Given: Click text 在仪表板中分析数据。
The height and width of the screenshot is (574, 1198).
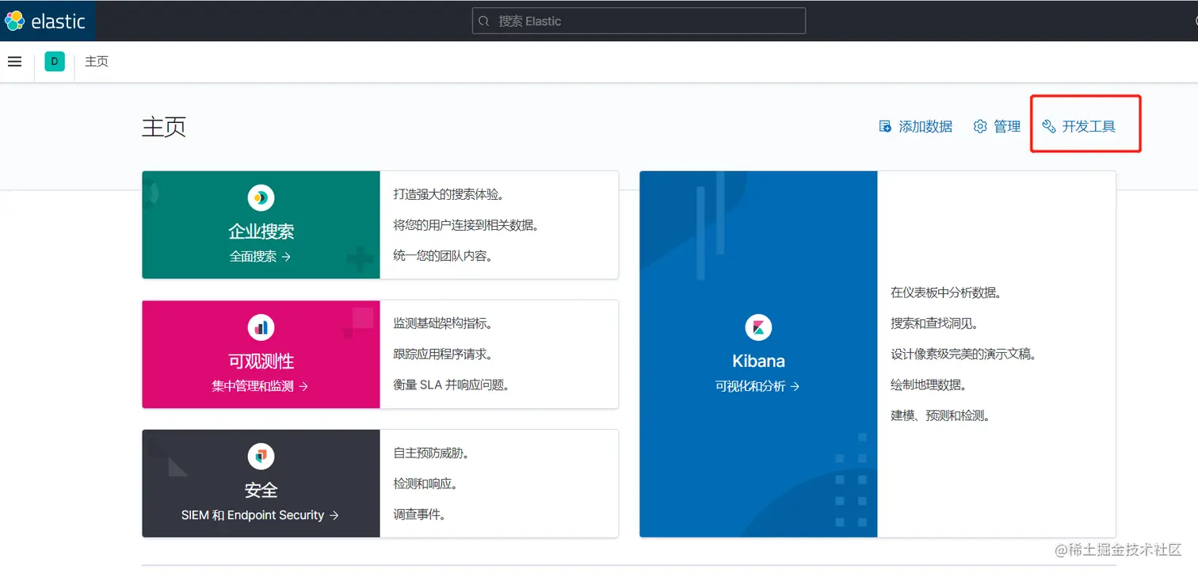Looking at the screenshot, I should 946,293.
